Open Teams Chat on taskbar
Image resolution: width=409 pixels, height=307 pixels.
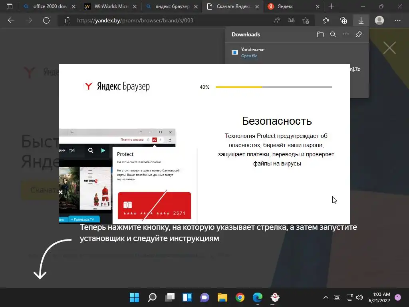point(205,297)
